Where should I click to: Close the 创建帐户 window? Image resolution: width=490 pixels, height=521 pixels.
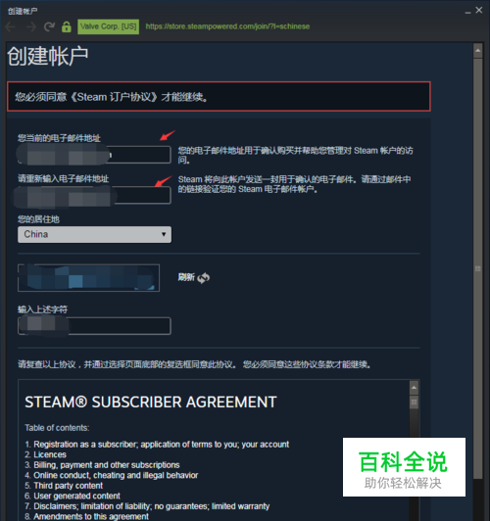point(479,11)
